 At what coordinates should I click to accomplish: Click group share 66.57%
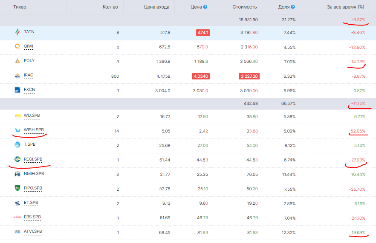pyautogui.click(x=289, y=104)
